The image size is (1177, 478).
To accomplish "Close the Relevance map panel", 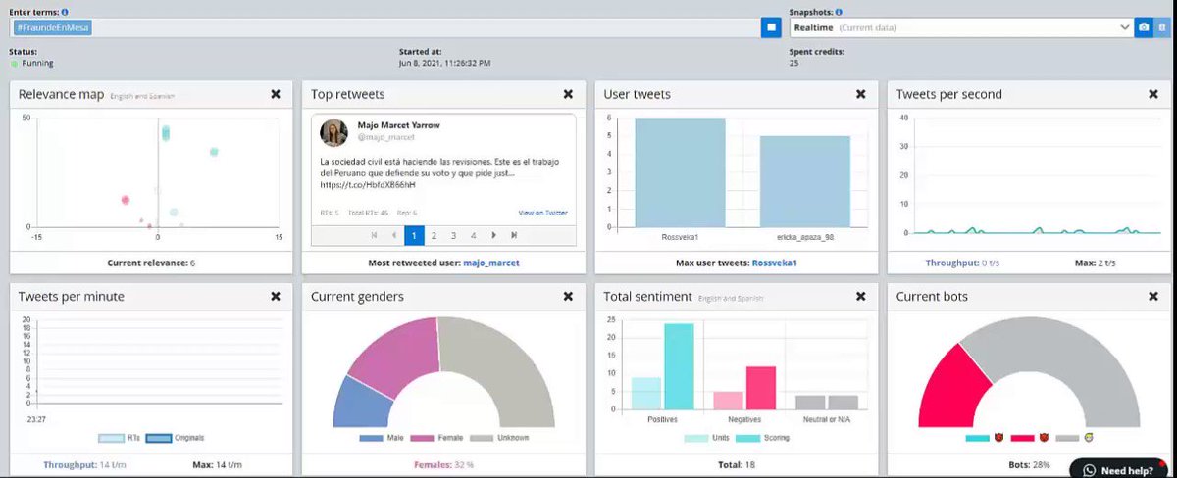I will pos(276,94).
